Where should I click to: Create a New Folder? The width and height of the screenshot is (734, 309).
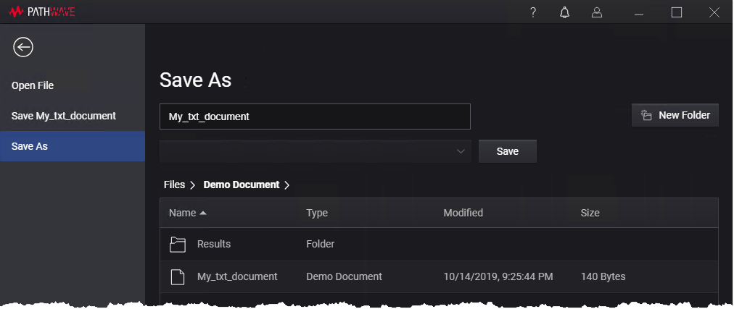click(x=675, y=115)
